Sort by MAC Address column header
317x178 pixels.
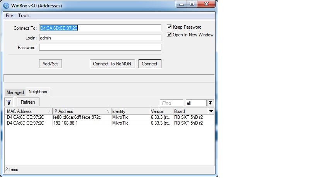click(x=29, y=111)
